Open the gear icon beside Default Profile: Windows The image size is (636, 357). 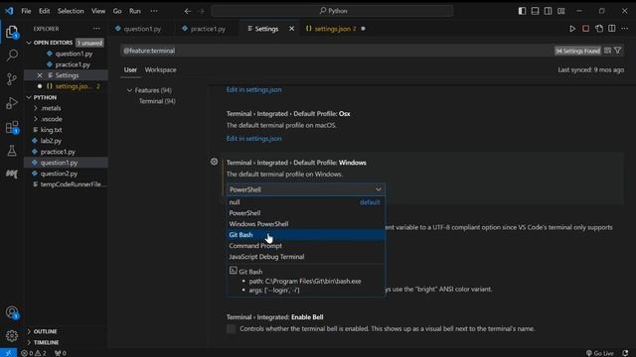tap(215, 162)
